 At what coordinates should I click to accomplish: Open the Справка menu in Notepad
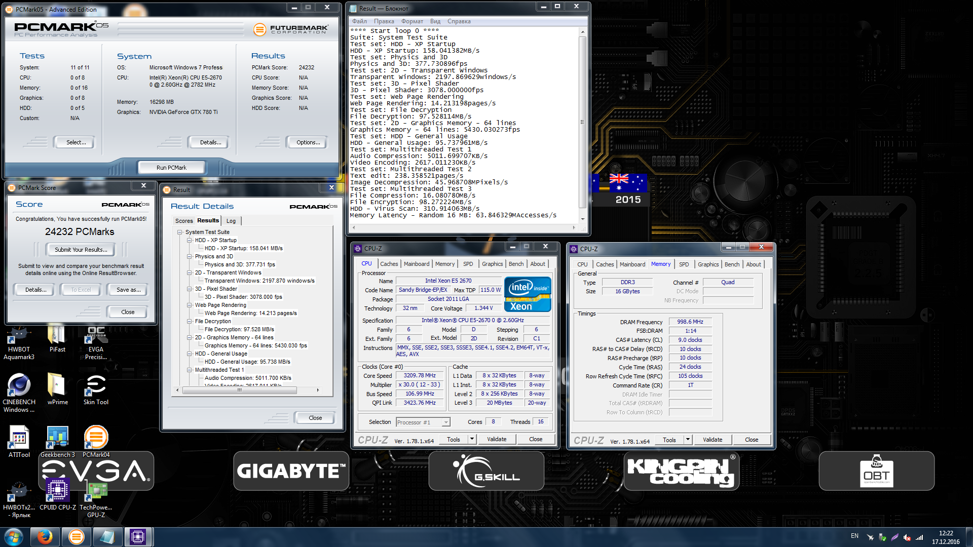[x=459, y=21]
